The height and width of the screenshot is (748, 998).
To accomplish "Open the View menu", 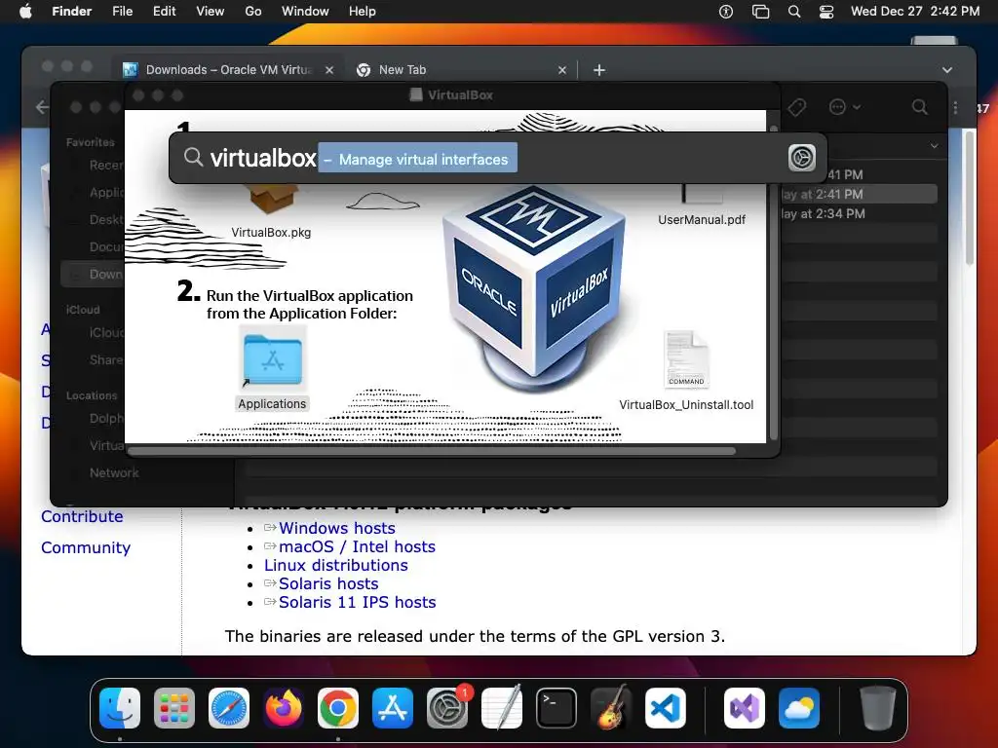I will tap(211, 12).
